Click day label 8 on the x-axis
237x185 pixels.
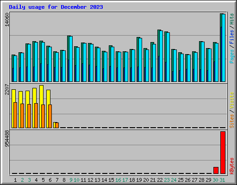(64, 180)
